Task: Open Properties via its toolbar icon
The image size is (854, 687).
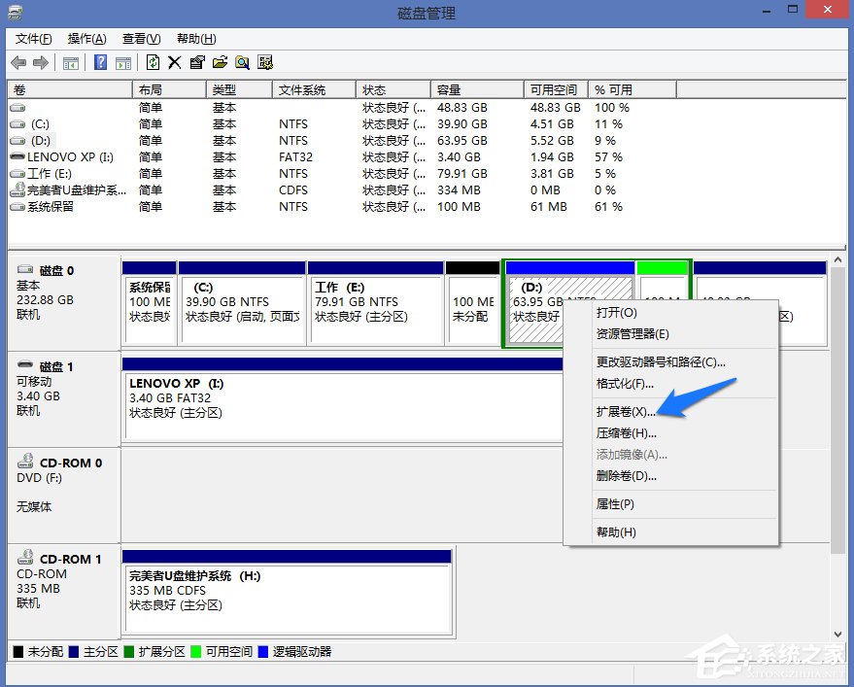Action: pos(196,62)
